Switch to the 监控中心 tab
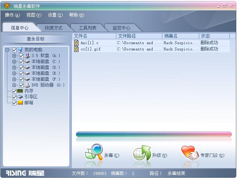Screen dimensions: 240x180 coord(121,28)
